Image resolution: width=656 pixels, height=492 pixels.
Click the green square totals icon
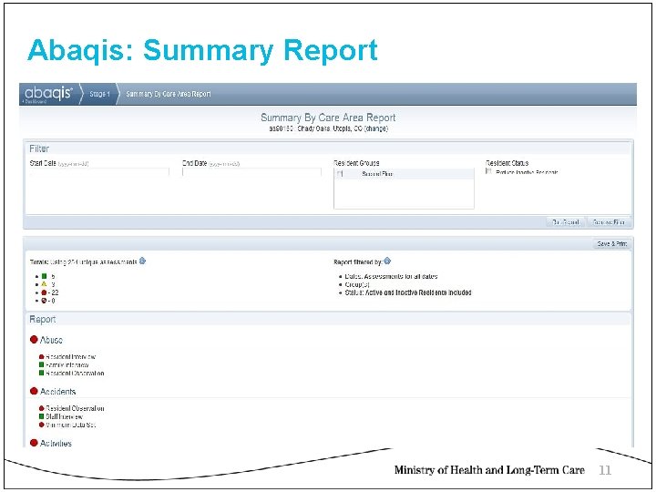point(44,276)
